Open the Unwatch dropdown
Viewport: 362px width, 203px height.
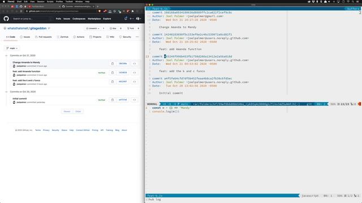93,28
